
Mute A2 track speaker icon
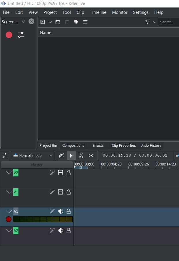click(61, 230)
